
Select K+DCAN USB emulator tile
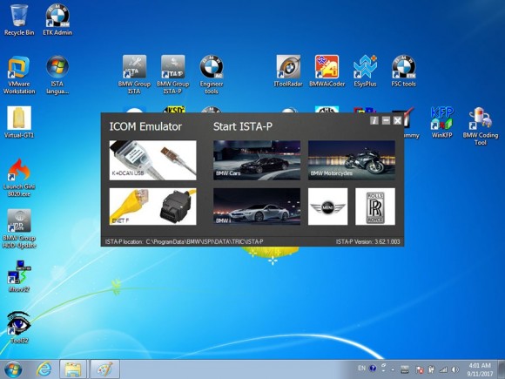click(152, 160)
